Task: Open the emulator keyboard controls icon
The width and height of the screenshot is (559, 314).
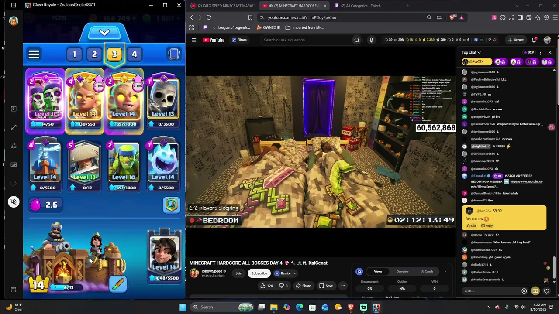Action: coord(14,164)
